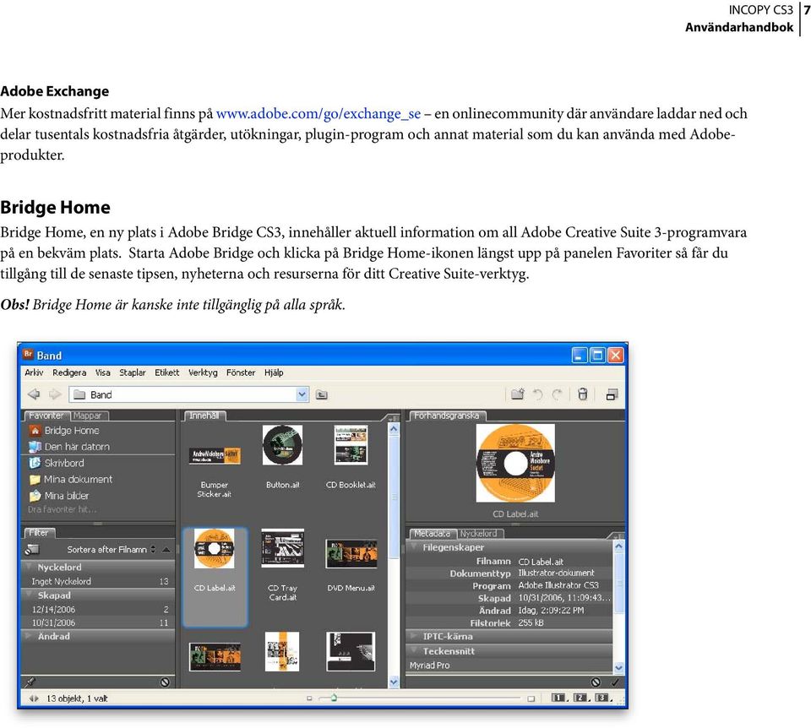
Task: Open the Staplar menu
Action: pos(133,372)
